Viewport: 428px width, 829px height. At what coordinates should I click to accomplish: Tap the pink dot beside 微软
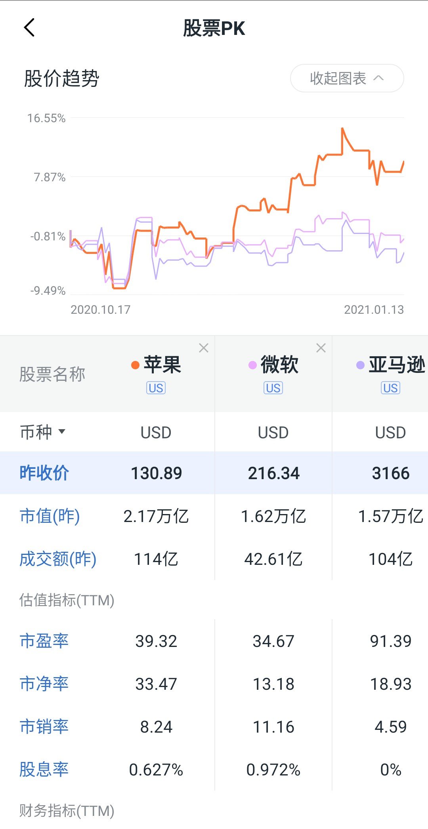tap(252, 365)
